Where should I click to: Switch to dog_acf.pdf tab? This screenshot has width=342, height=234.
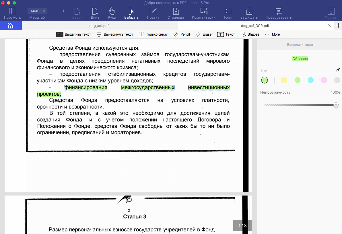click(x=99, y=26)
